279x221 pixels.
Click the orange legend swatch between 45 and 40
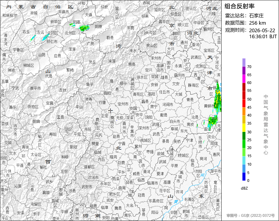pyautogui.click(x=244, y=111)
